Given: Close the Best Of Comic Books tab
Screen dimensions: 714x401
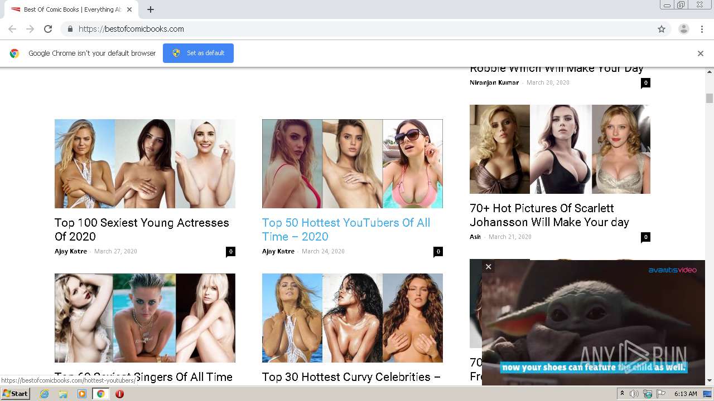Looking at the screenshot, I should [129, 9].
